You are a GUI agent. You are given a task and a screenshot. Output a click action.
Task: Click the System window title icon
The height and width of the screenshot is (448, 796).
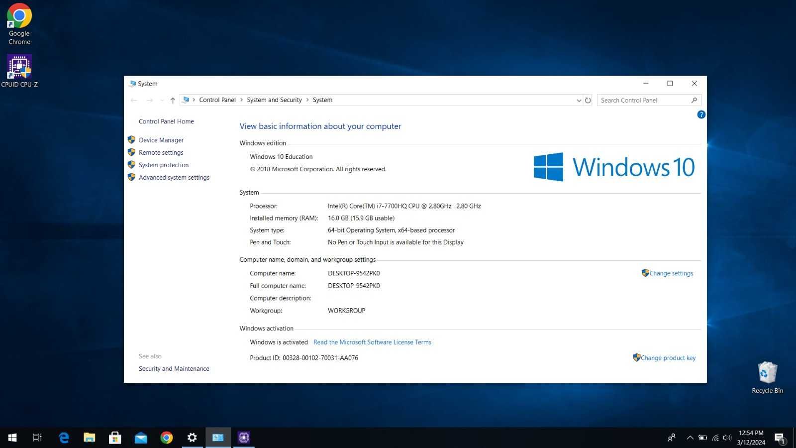pos(132,84)
